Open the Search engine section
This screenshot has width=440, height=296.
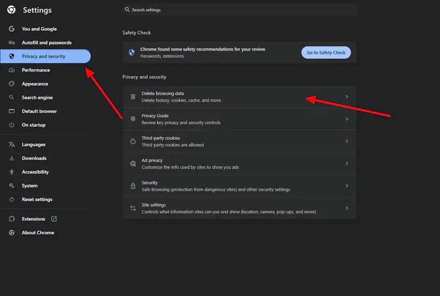[37, 98]
